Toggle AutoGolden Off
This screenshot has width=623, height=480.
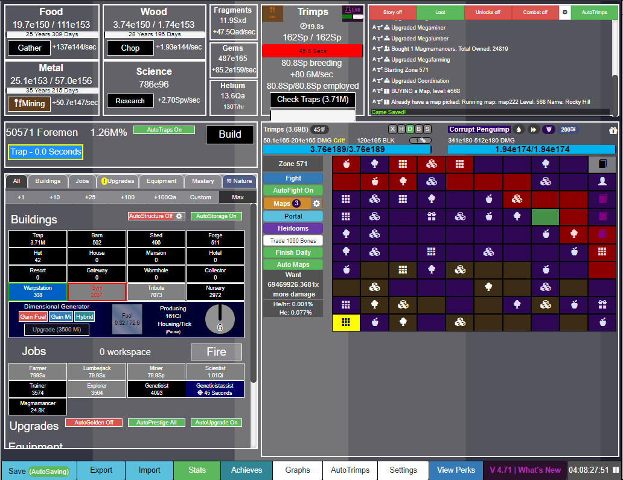point(94,423)
